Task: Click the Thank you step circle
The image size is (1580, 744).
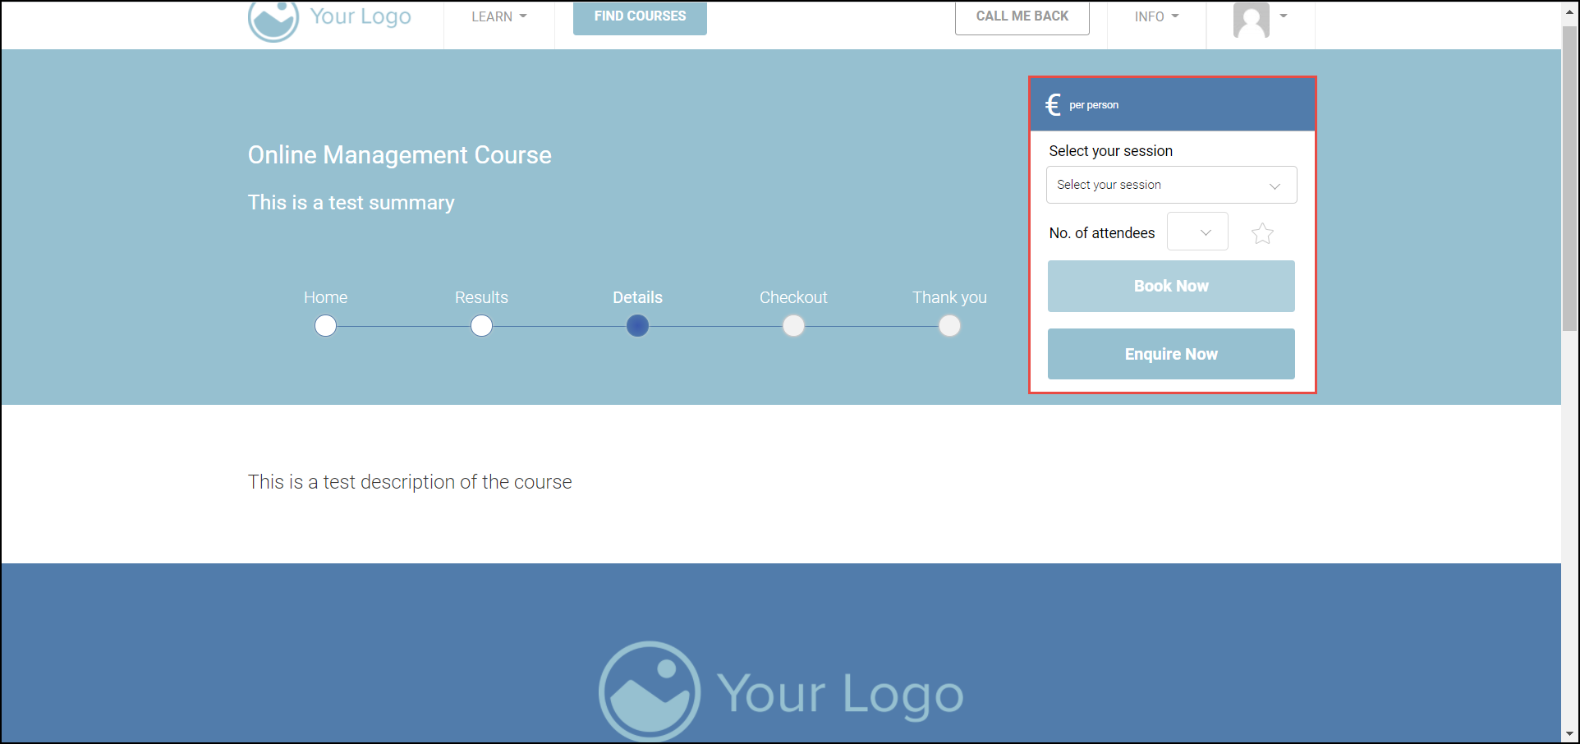Action: [x=949, y=326]
